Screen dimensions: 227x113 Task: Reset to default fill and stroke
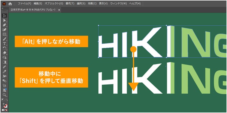tap(3, 100)
